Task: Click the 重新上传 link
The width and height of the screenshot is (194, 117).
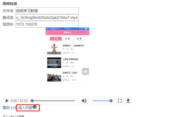Action: [10, 108]
